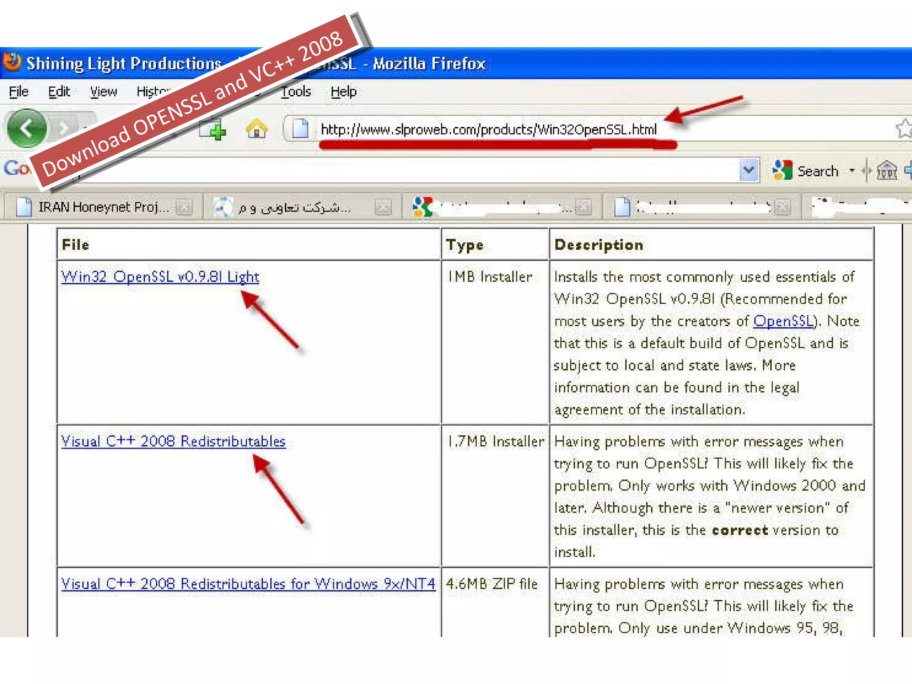Expand the Google search box dropdown
This screenshot has height=684, width=912.
click(749, 170)
